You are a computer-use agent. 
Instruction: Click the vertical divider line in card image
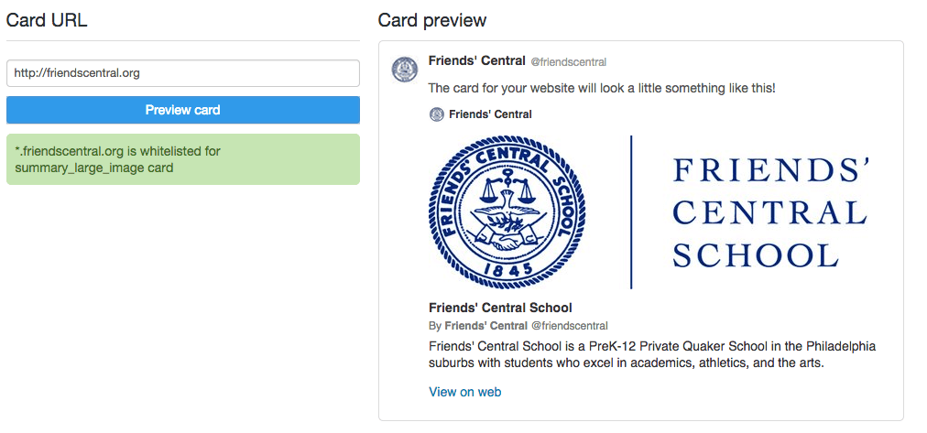click(631, 212)
